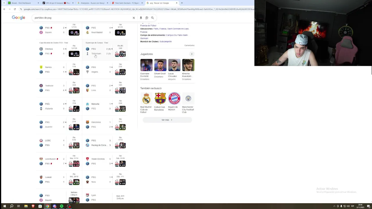
Task: Open the Paris, Francia location link
Action: tap(160, 29)
